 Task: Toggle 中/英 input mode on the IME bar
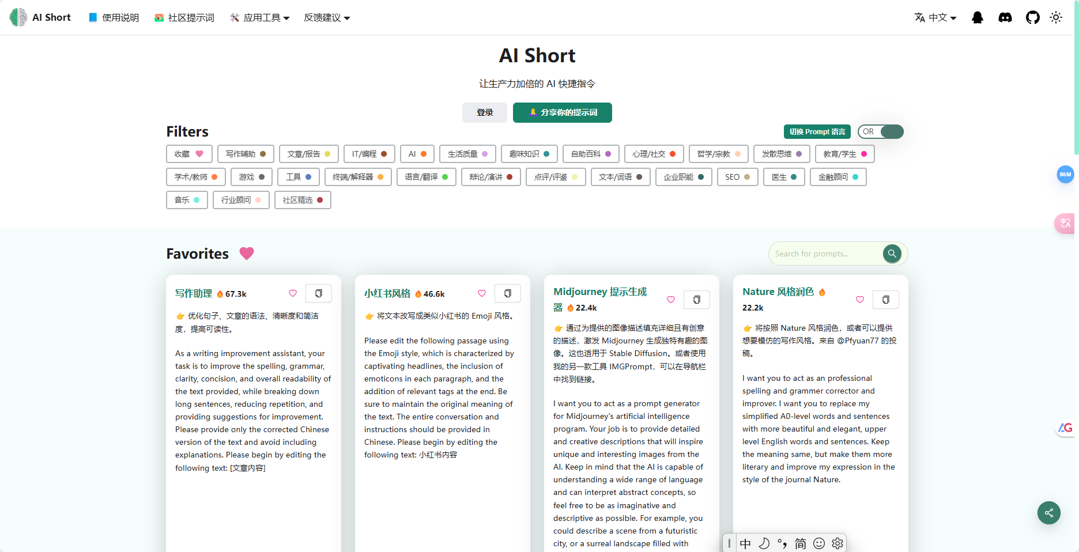[x=745, y=543]
